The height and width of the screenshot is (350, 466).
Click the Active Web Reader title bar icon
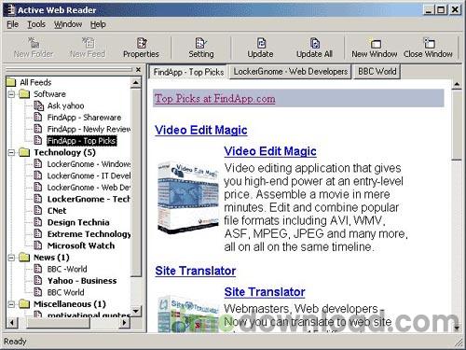tap(11, 9)
